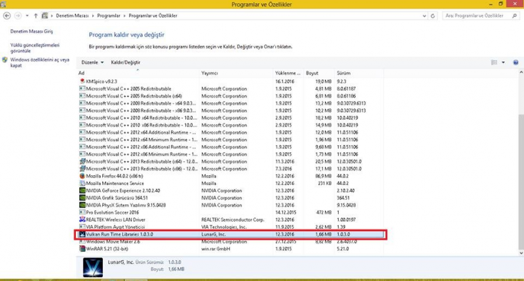Sort by the Ad column header
524x281 pixels.
138,73
